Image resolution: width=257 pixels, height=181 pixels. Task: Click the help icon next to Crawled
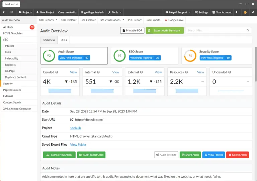pyautogui.click(x=57, y=72)
